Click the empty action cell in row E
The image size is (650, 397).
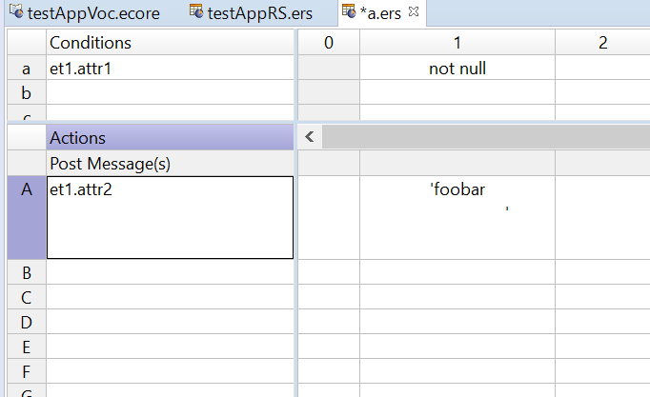pos(170,347)
